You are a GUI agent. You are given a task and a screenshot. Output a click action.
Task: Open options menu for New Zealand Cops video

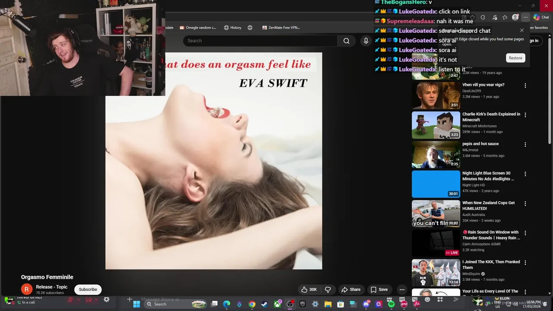pyautogui.click(x=525, y=203)
